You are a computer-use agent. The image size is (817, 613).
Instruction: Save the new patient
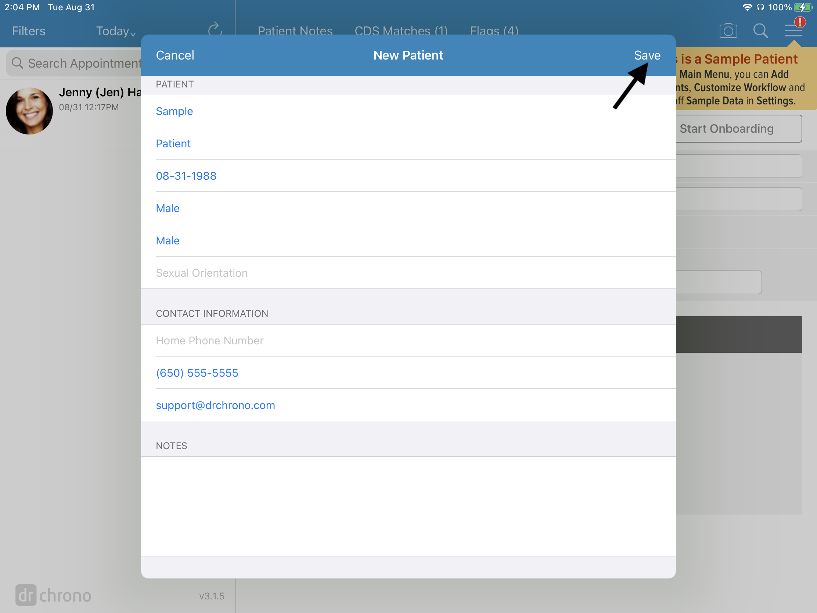coord(647,55)
